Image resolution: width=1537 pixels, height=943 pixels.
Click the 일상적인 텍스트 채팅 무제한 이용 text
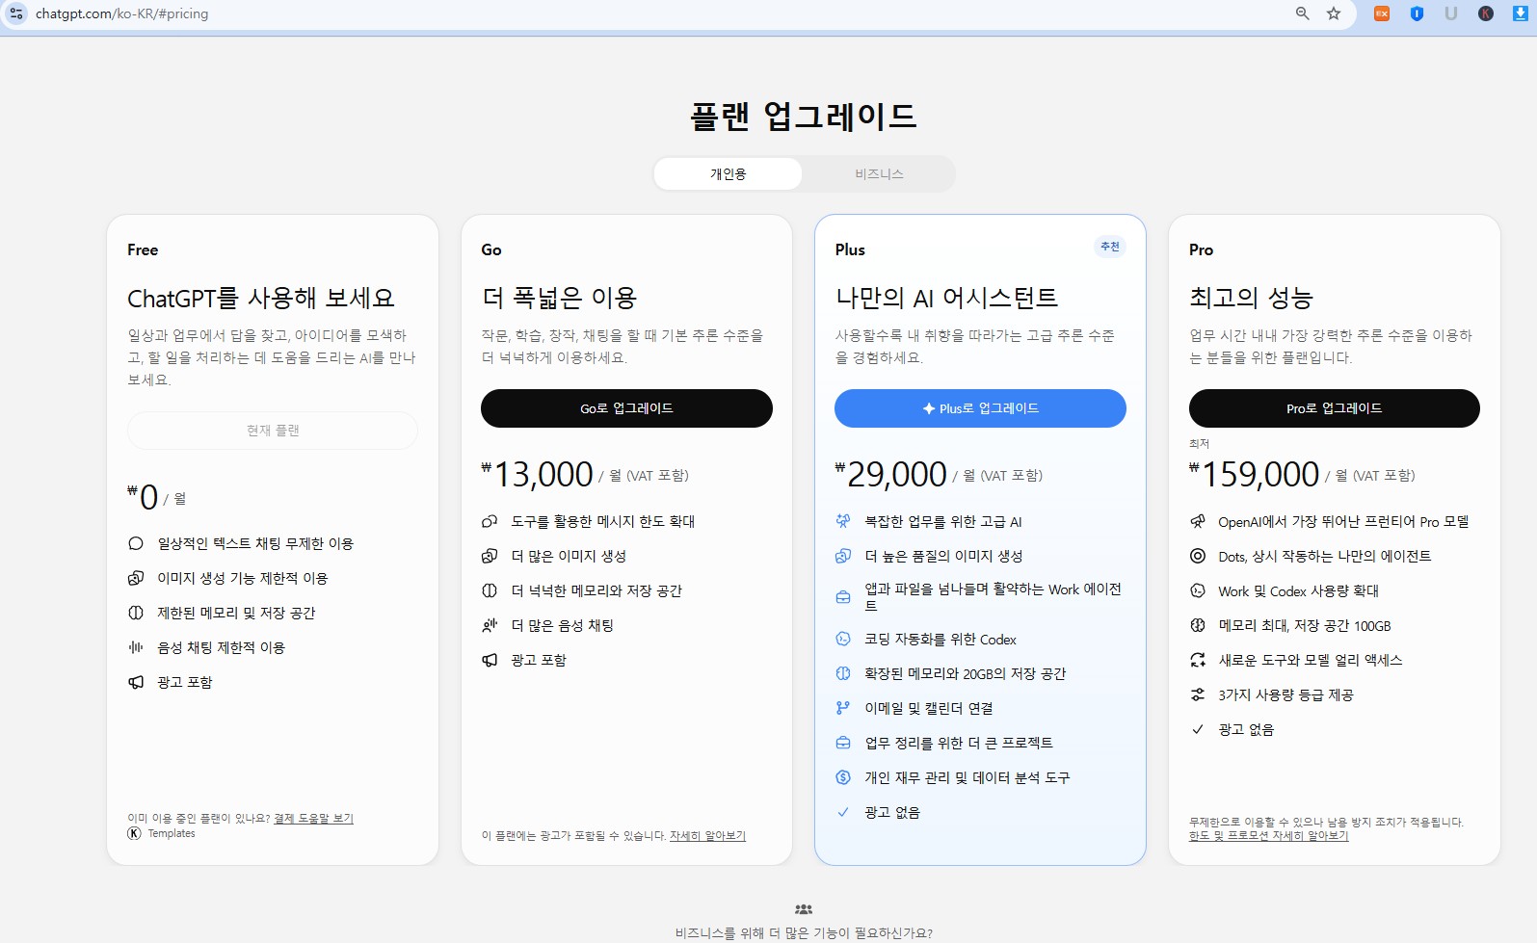click(x=255, y=543)
